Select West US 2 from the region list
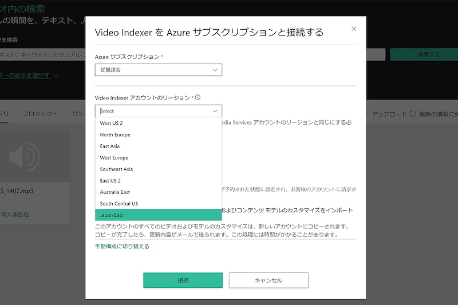This screenshot has width=458, height=305. click(159, 123)
